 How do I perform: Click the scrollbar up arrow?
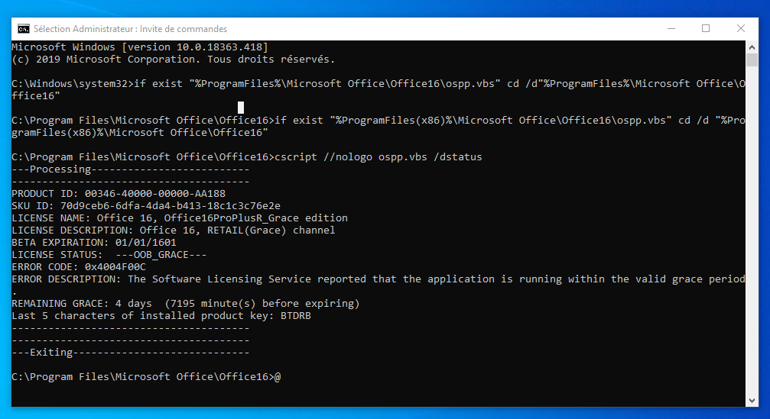click(752, 47)
